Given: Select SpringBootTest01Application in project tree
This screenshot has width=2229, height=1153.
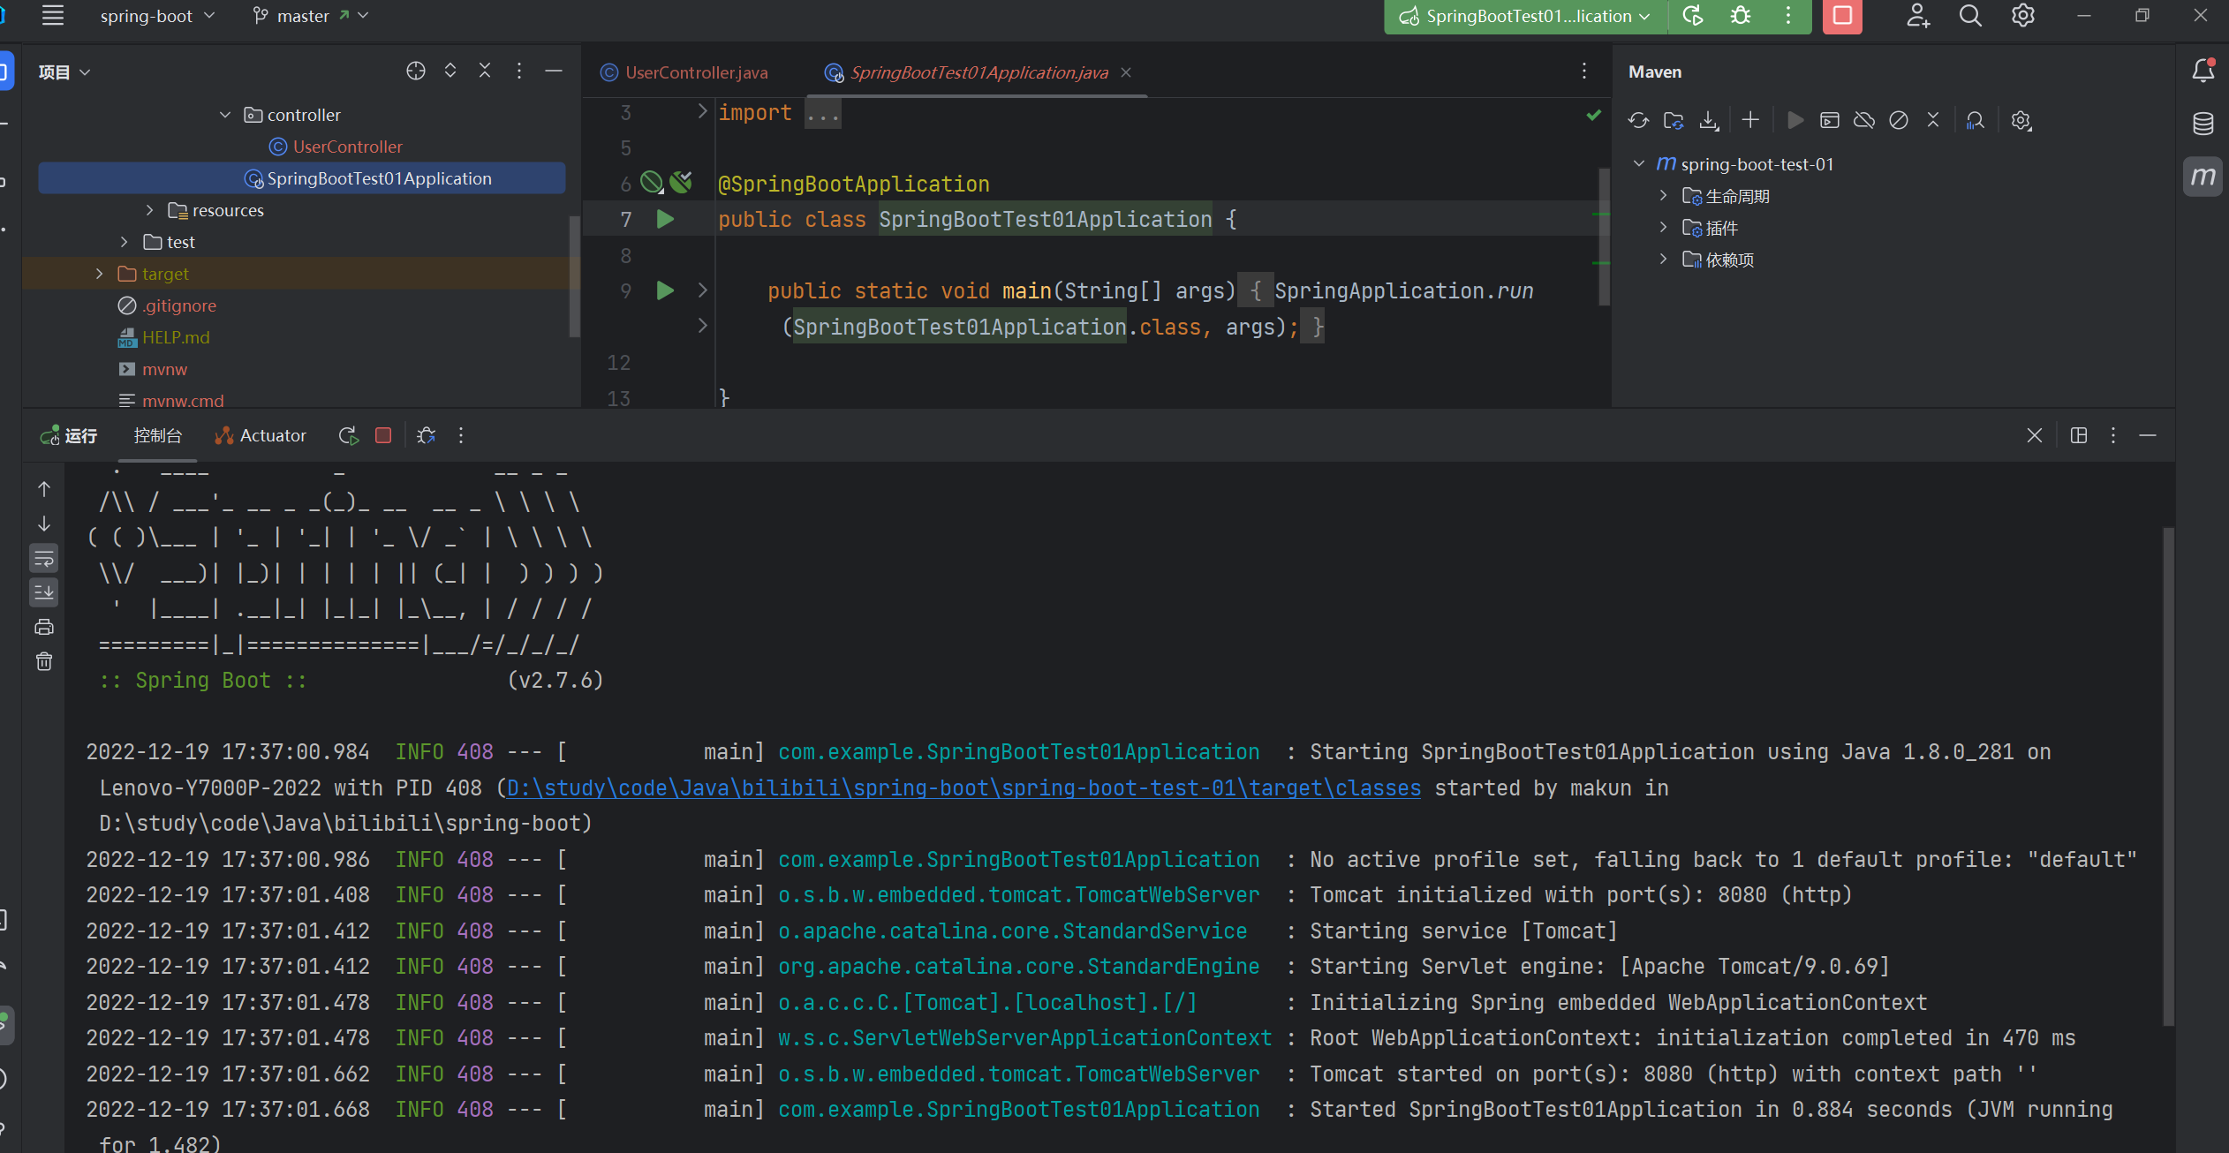Looking at the screenshot, I should pyautogui.click(x=302, y=178).
